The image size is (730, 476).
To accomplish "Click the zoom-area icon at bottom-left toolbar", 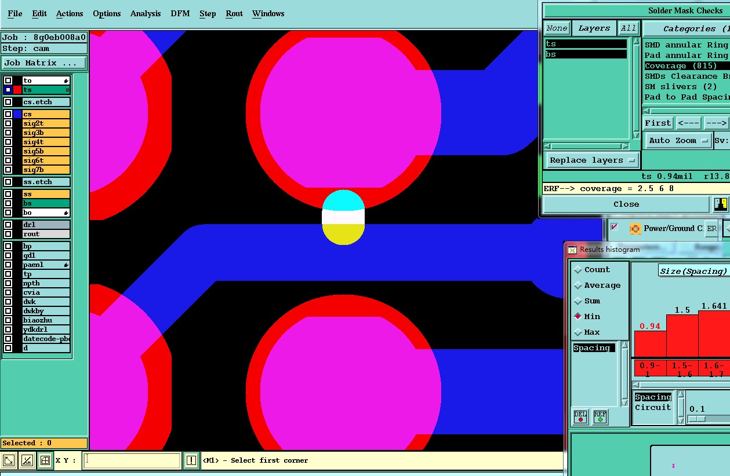I will (9, 461).
